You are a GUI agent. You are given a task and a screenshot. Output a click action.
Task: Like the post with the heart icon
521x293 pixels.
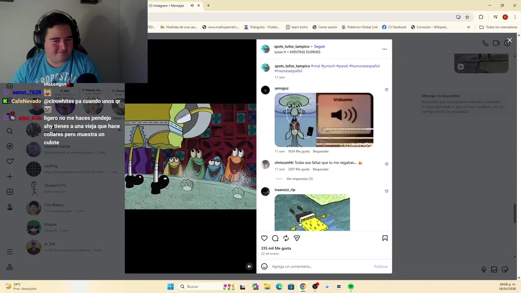(x=264, y=238)
